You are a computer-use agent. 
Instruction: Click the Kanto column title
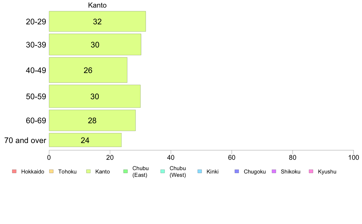[97, 5]
